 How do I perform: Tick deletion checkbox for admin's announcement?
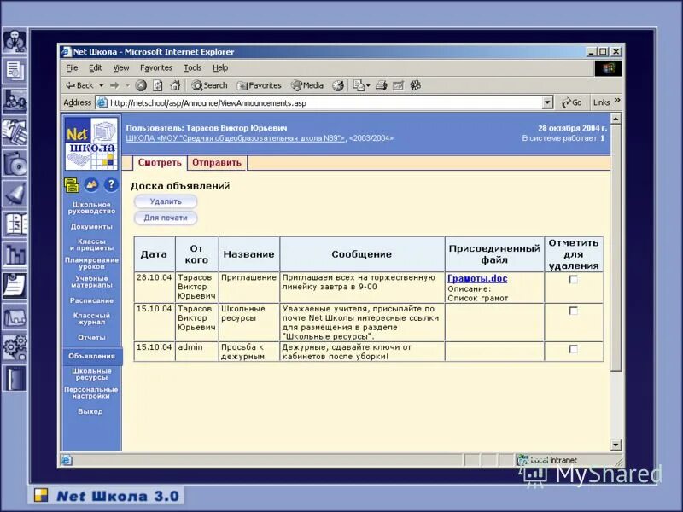click(574, 349)
